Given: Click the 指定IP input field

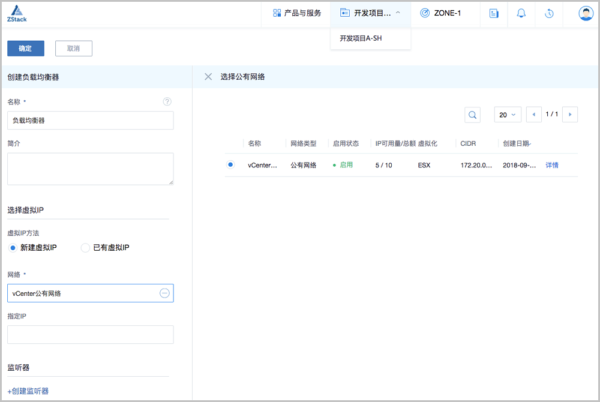Looking at the screenshot, I should (90, 335).
